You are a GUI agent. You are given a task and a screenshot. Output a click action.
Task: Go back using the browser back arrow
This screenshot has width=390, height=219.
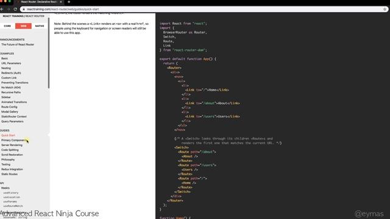[x=2, y=9]
